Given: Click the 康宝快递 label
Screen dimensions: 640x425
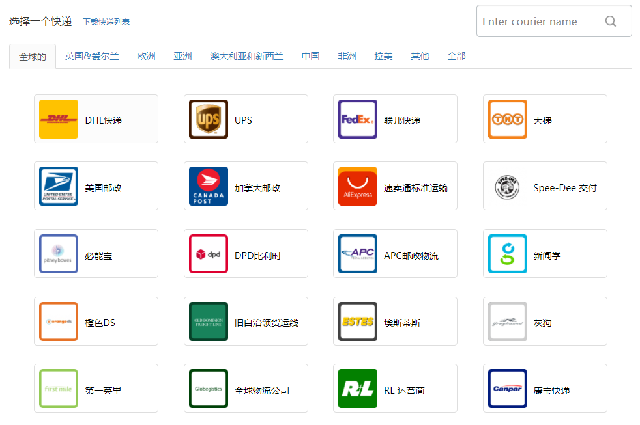Looking at the screenshot, I should point(551,391).
